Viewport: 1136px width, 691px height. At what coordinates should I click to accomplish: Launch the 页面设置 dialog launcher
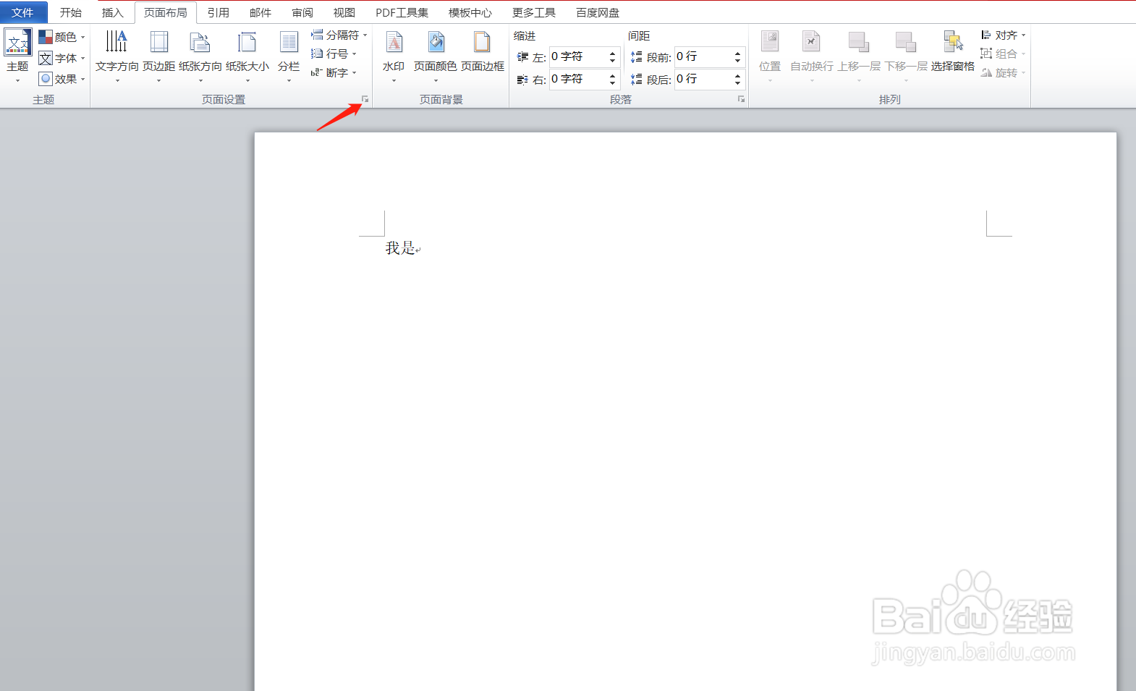tap(365, 99)
